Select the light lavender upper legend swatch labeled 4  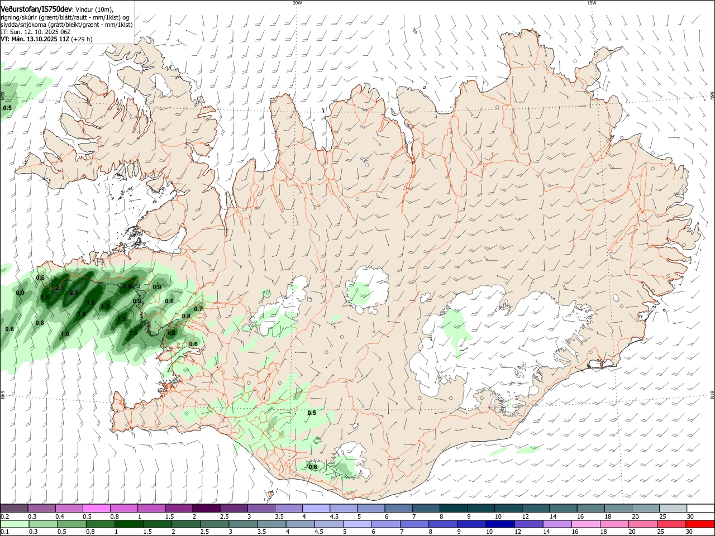[x=316, y=508]
